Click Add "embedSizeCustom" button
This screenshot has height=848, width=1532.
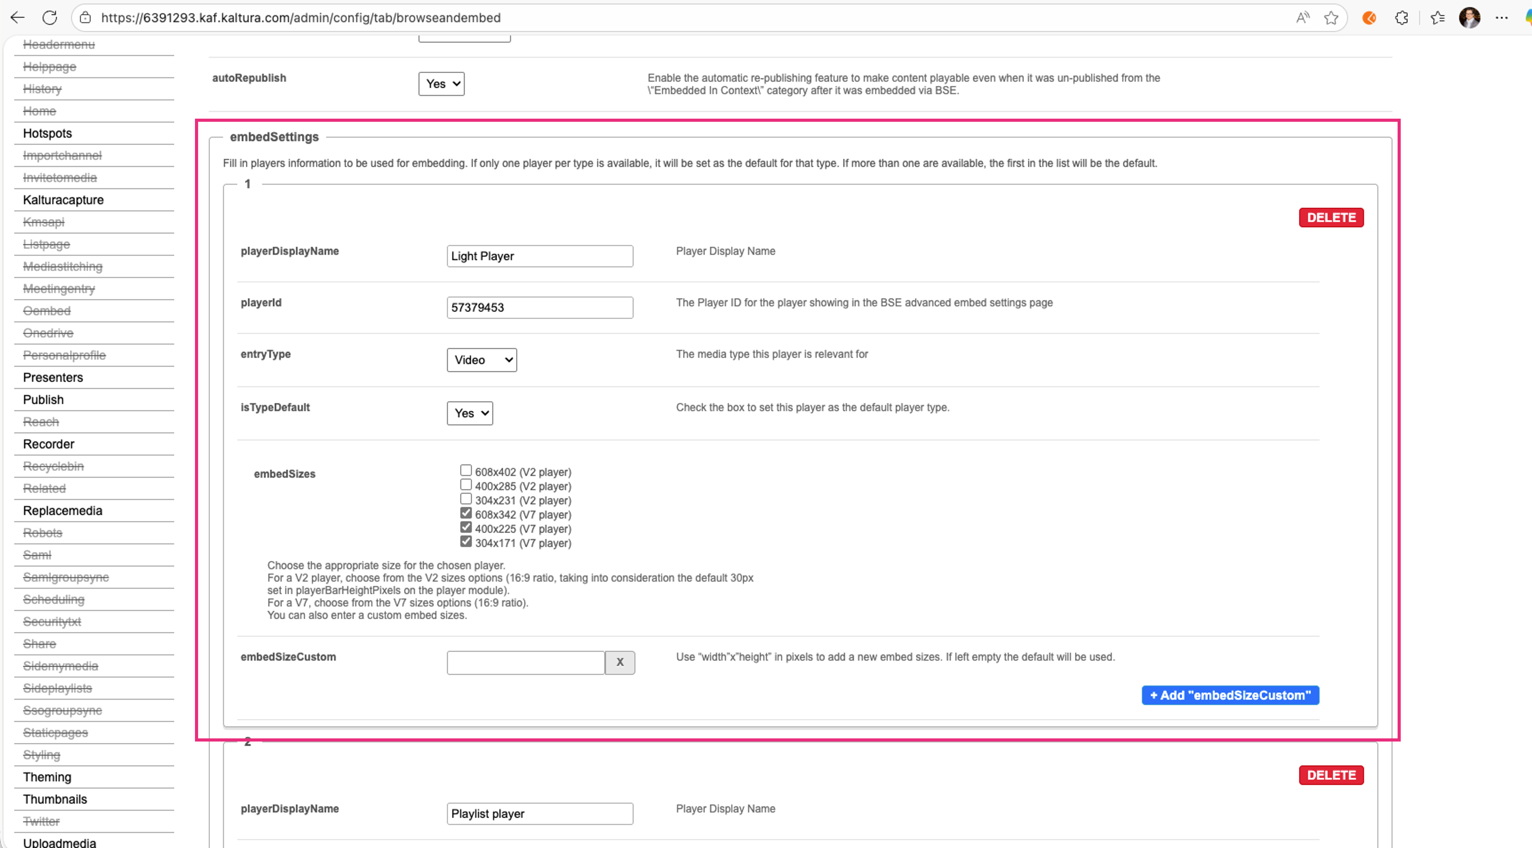[x=1230, y=695]
